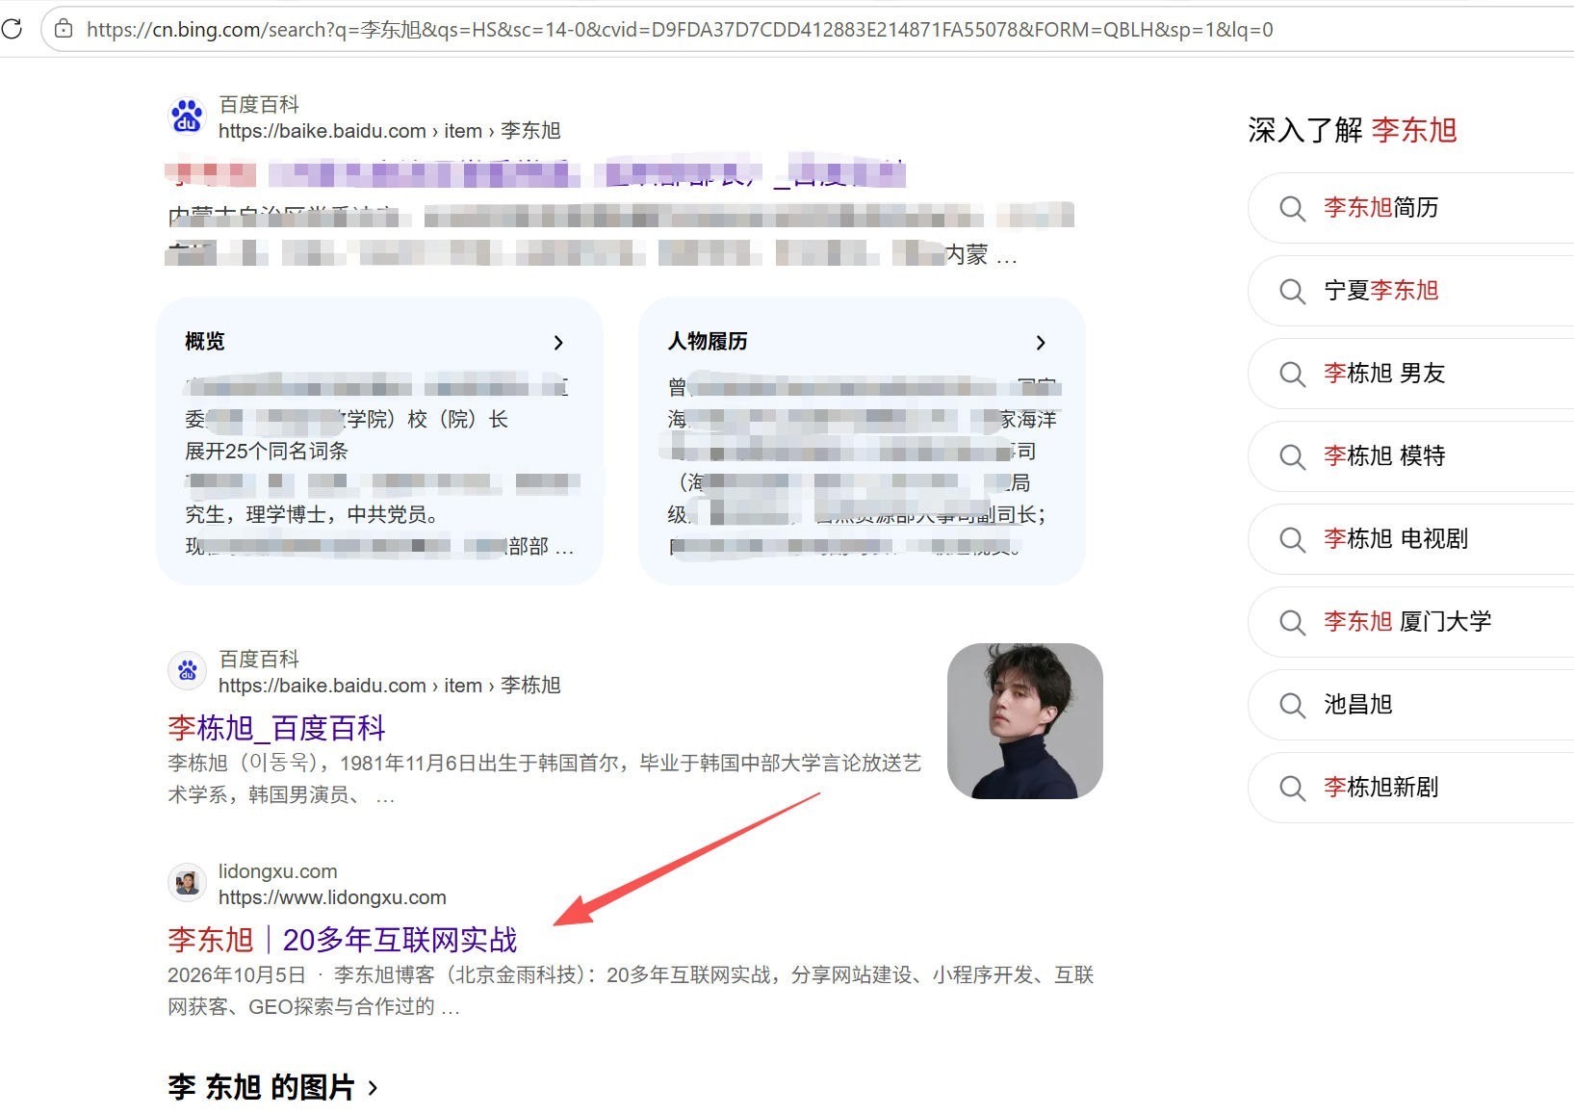Click the Baidu paw favicon of first result
The image size is (1574, 1115).
click(187, 117)
